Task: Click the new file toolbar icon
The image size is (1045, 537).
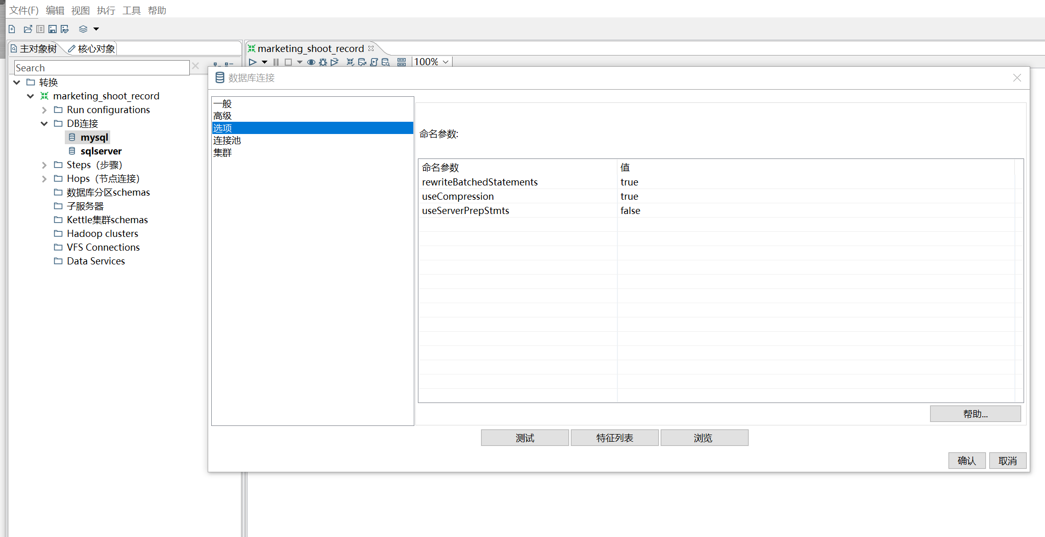Action: (12, 29)
